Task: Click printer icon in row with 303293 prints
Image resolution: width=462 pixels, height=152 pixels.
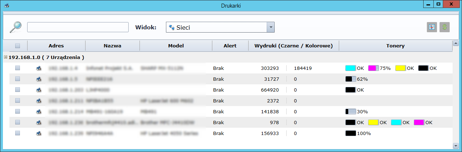Action: click(x=38, y=68)
